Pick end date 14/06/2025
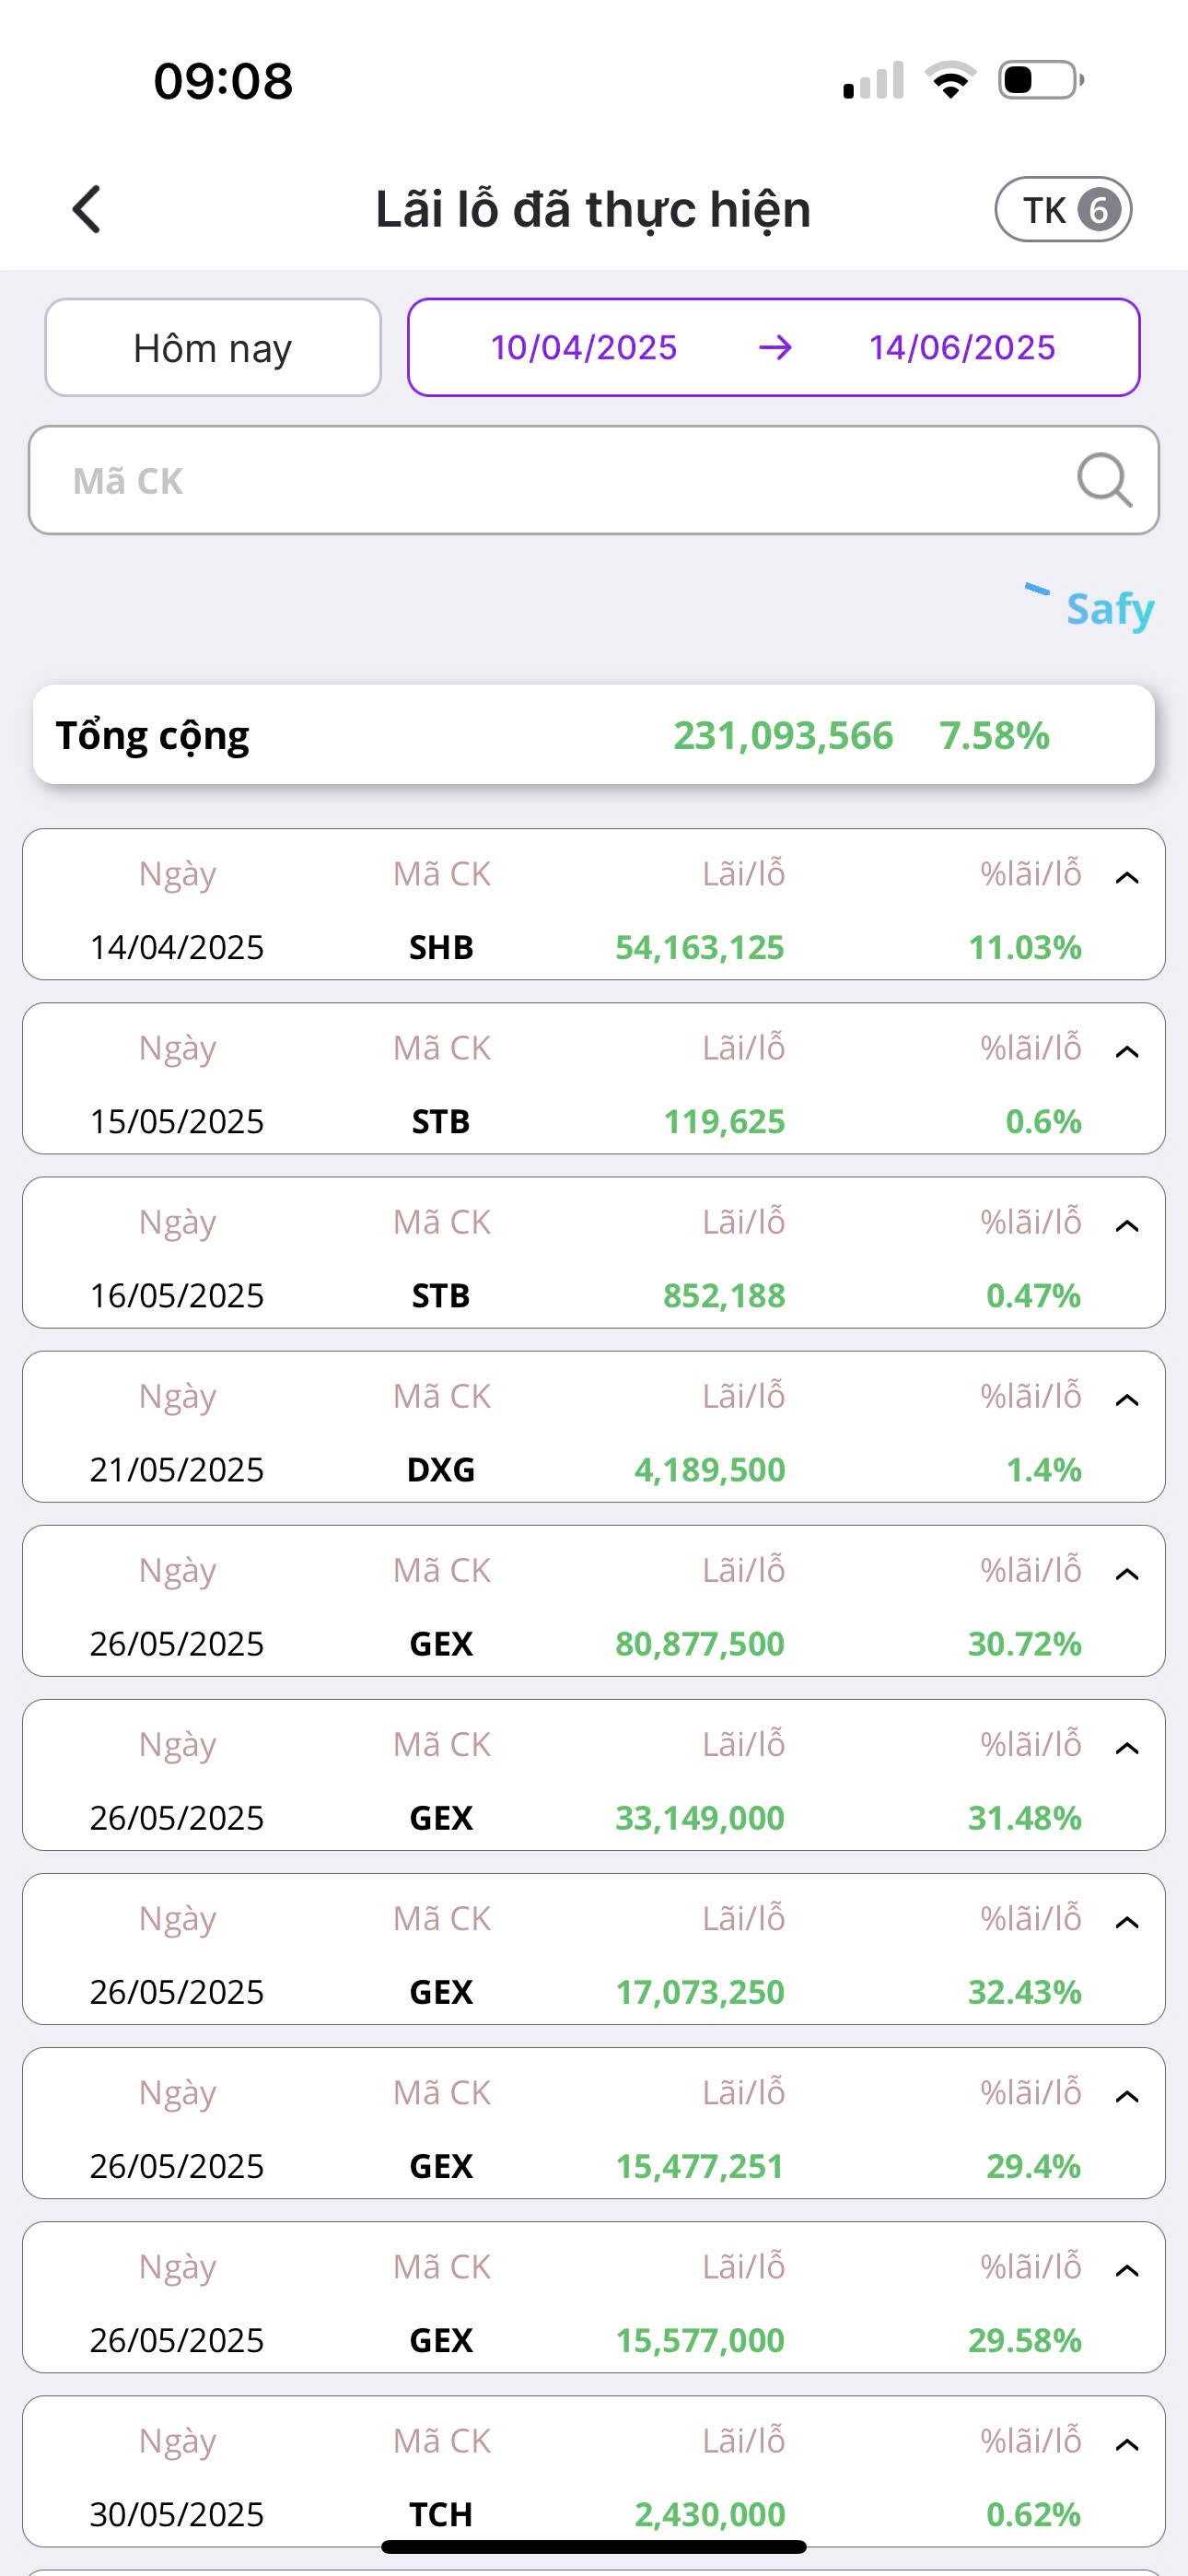 962,348
